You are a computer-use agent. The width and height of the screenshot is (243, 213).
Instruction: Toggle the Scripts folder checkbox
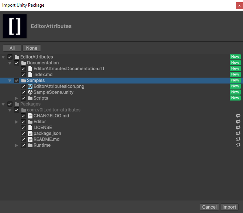23,98
